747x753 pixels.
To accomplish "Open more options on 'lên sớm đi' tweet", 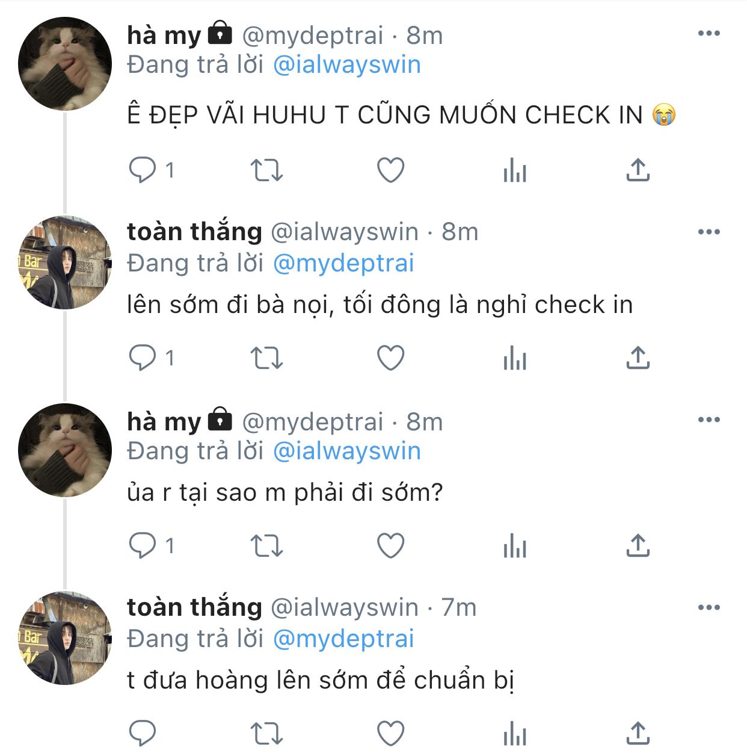I will tap(709, 232).
